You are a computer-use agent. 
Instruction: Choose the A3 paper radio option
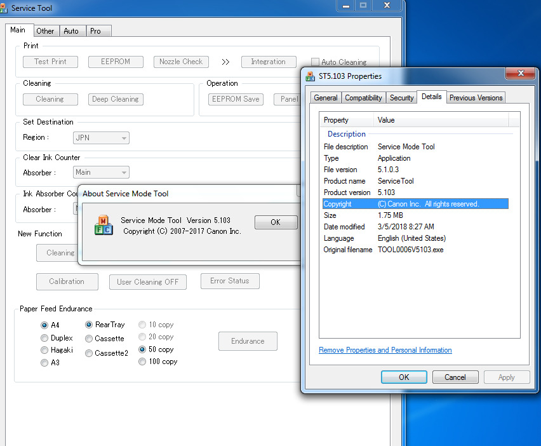click(44, 363)
